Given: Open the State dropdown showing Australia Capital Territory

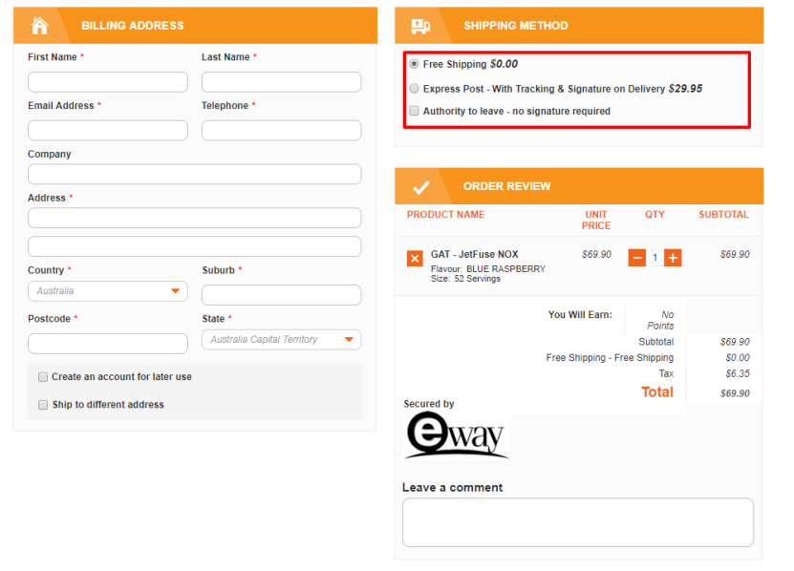Looking at the screenshot, I should (x=282, y=340).
